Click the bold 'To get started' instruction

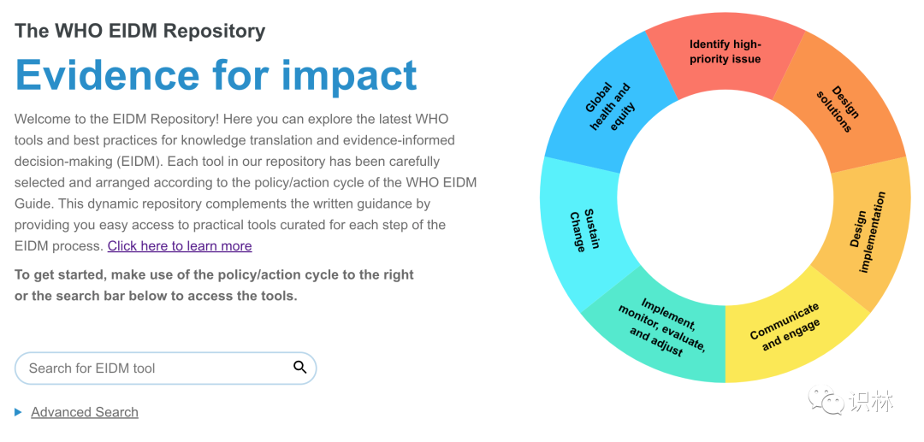[214, 274]
